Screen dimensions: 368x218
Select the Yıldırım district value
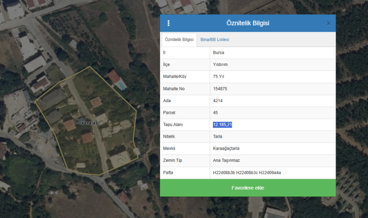tap(221, 65)
